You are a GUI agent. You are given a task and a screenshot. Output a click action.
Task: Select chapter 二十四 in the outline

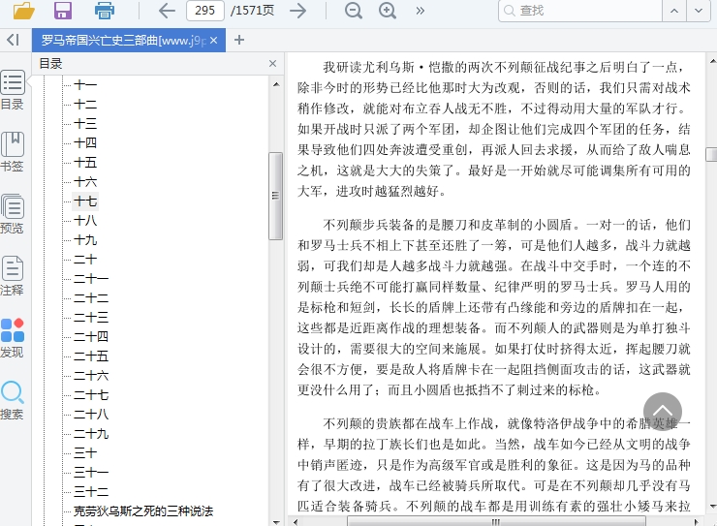pos(91,337)
